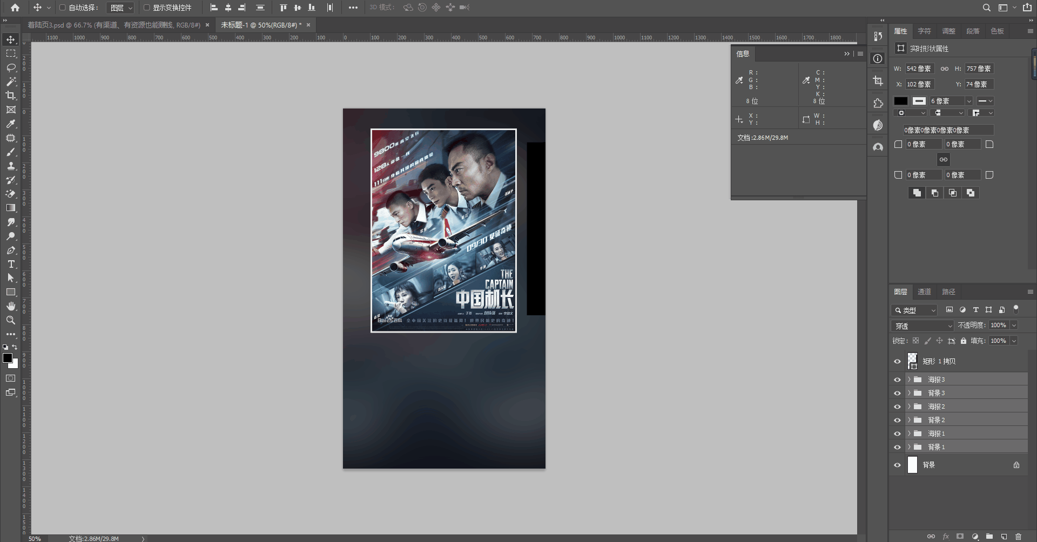This screenshot has width=1037, height=542.
Task: Click the 背景 layer thumbnail
Action: point(912,465)
